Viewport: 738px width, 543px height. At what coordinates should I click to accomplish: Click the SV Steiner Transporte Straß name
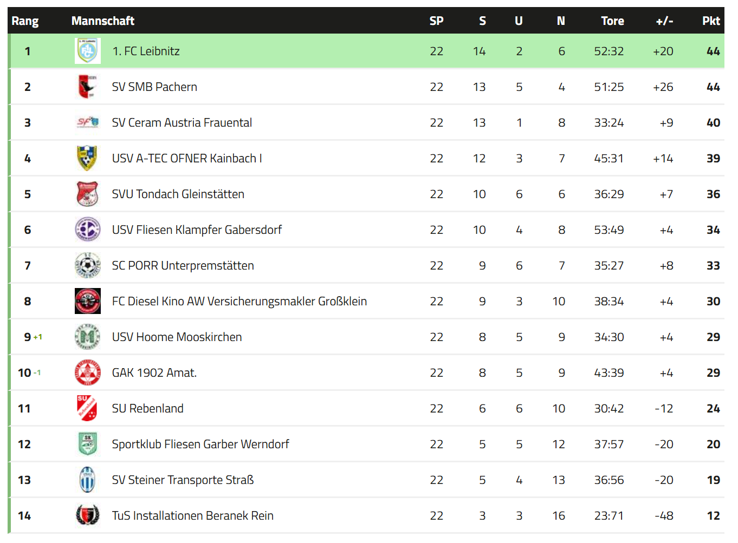(x=183, y=480)
